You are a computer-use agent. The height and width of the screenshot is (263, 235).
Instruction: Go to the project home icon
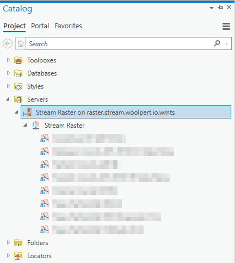coord(21,43)
